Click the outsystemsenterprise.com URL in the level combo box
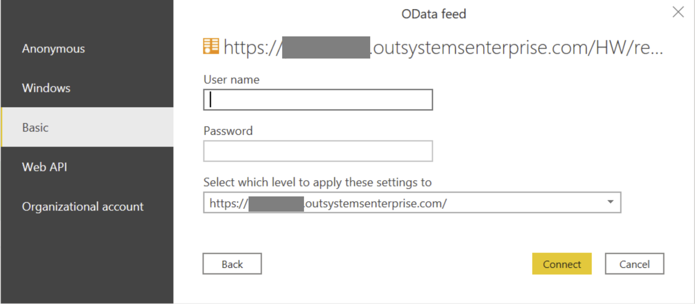 coord(375,203)
